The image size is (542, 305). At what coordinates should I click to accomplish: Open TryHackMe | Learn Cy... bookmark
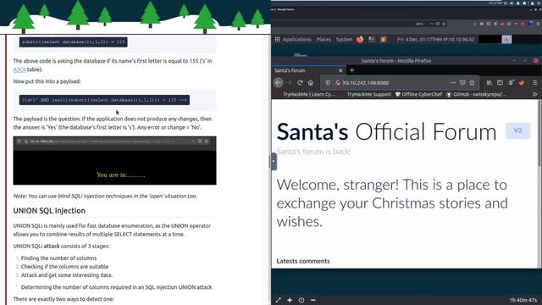tap(306, 94)
